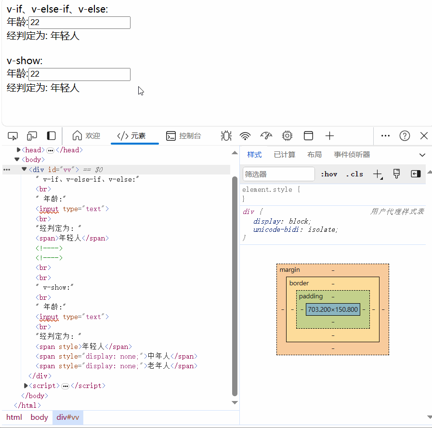Open the more tools plus icon
The height and width of the screenshot is (428, 432).
[x=329, y=136]
